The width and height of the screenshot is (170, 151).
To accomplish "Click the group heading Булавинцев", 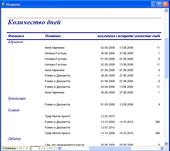I will click(17, 99).
